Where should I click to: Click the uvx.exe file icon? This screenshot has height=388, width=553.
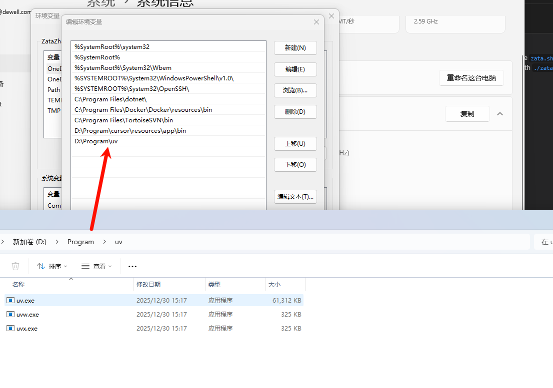10,329
